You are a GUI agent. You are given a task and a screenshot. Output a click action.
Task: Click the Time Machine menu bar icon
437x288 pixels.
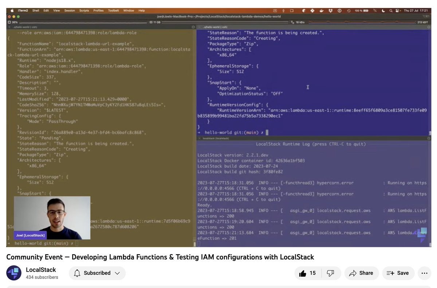(x=349, y=11)
